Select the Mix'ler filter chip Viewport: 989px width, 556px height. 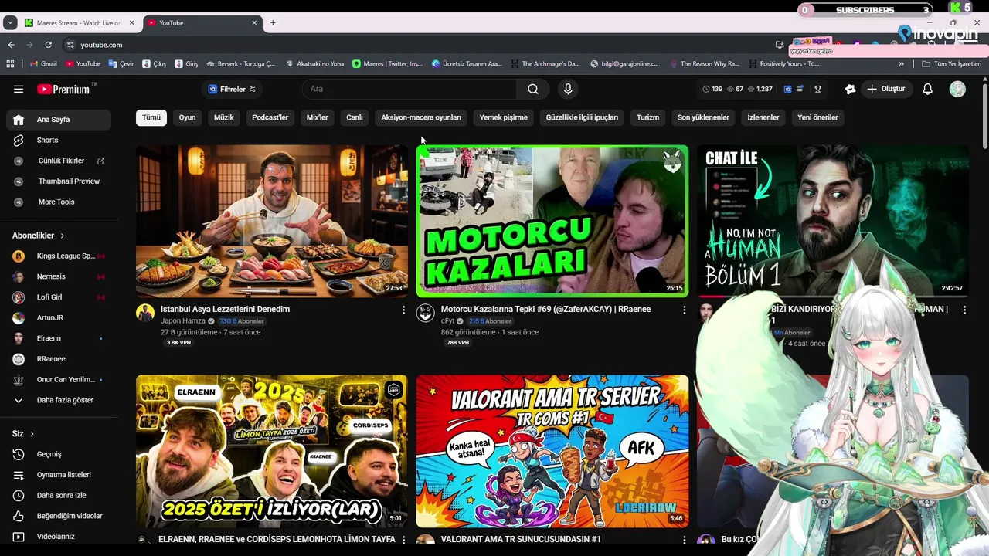pos(318,117)
